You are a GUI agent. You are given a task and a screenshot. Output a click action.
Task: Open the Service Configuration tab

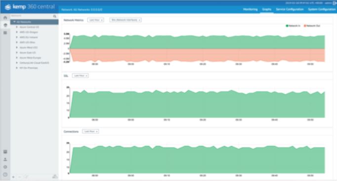[x=290, y=9]
